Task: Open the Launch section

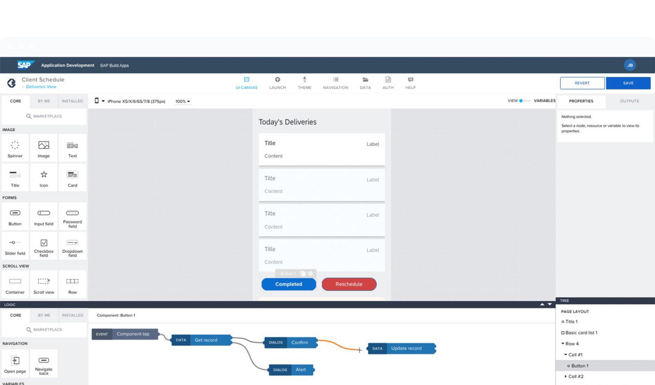Action: click(277, 83)
